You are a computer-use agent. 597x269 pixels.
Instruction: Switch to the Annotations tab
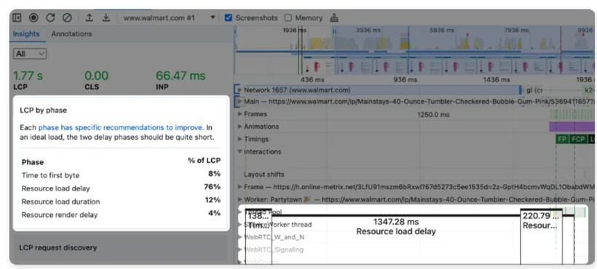point(71,34)
